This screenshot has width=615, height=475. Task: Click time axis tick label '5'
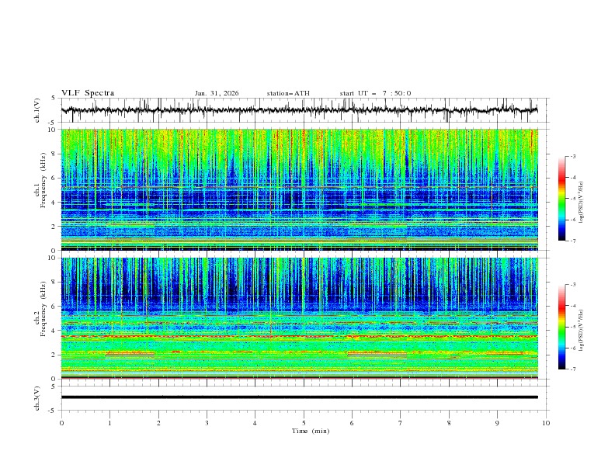pos(304,423)
